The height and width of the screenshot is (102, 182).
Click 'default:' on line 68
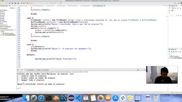tap(31, 55)
